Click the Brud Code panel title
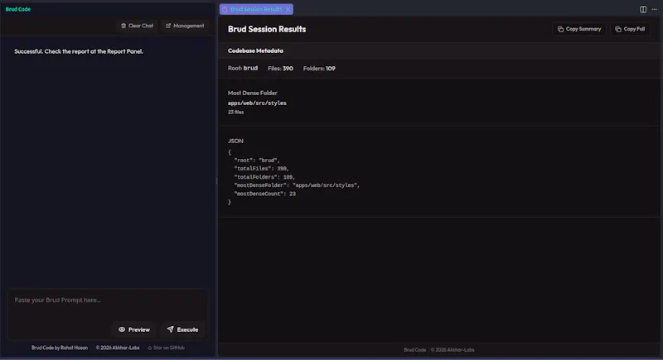The height and width of the screenshot is (360, 663). [17, 9]
